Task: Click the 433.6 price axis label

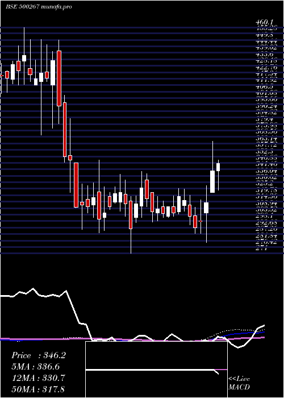Action: point(264,55)
